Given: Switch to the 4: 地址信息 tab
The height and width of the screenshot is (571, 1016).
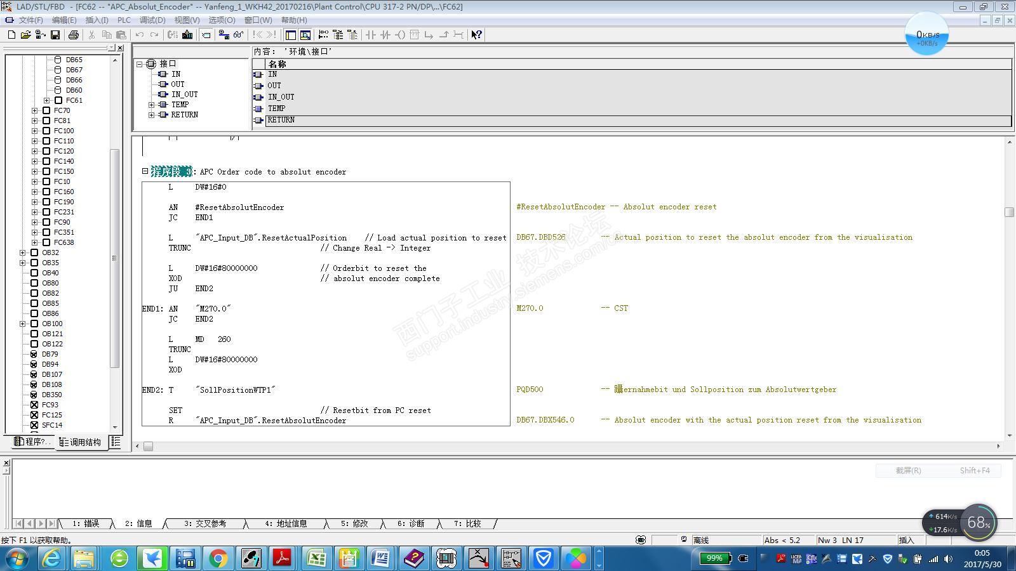Looking at the screenshot, I should point(286,523).
